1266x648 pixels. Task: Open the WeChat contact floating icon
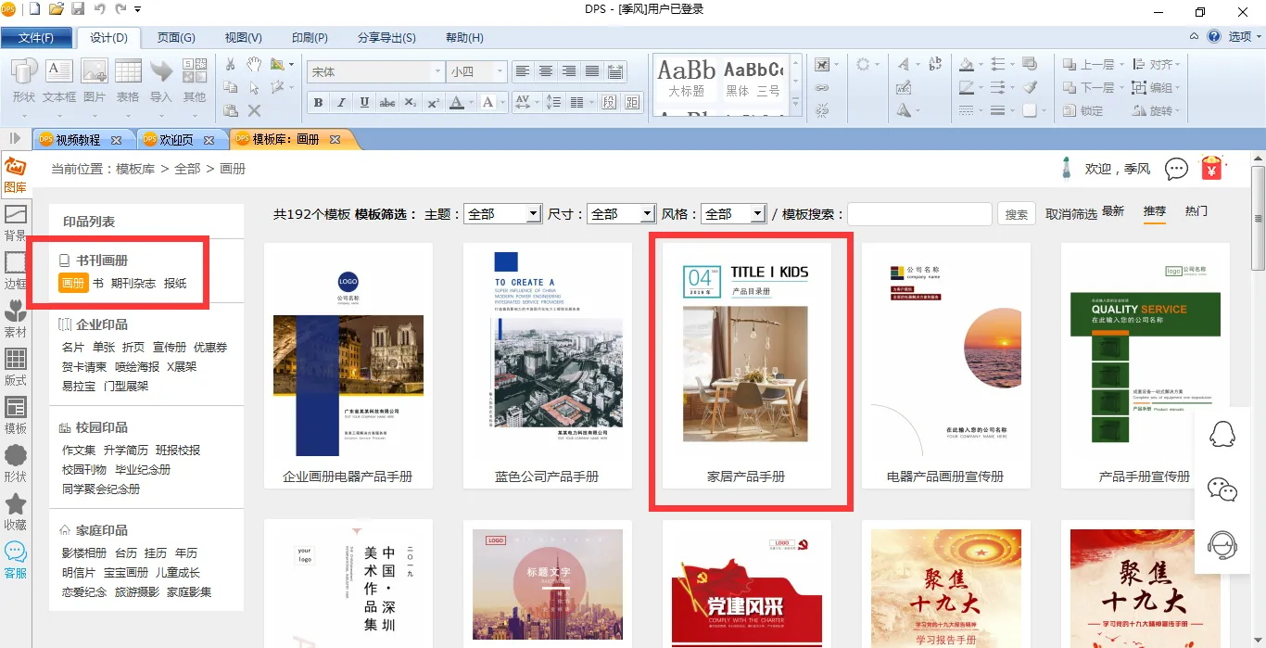tap(1222, 489)
